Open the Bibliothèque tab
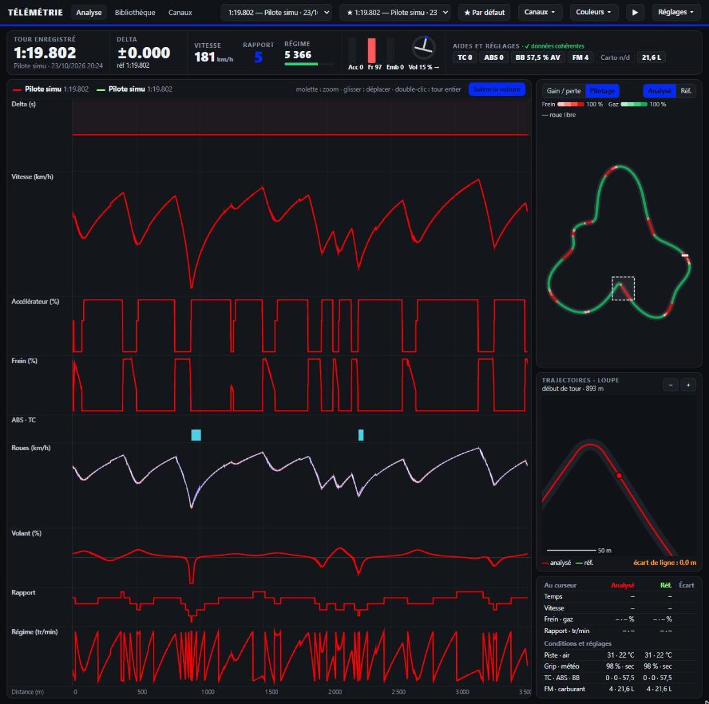709x704 pixels. coord(135,12)
